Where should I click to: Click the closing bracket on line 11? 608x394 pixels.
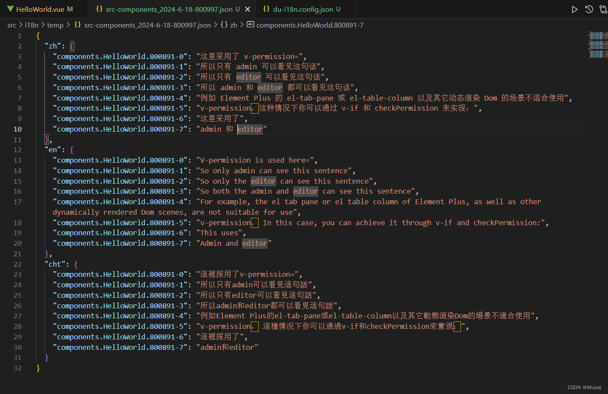[47, 139]
